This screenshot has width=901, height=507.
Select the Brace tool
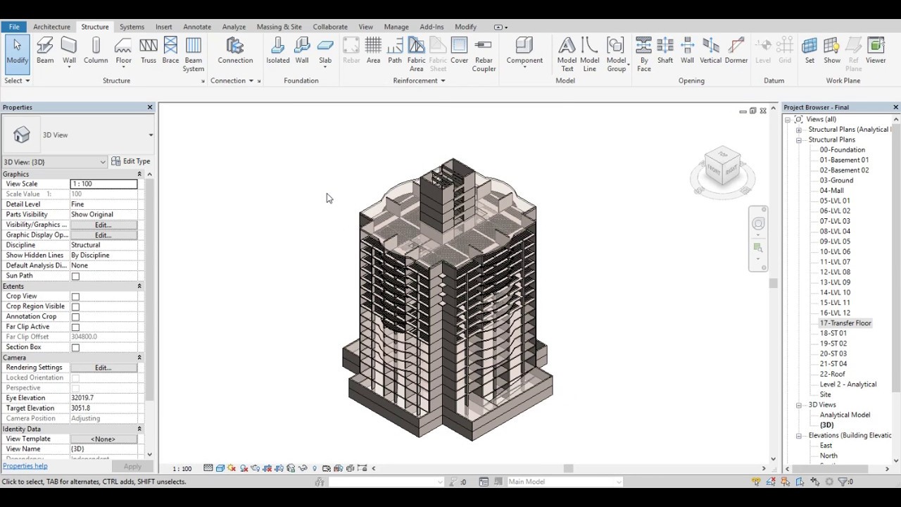click(x=170, y=51)
